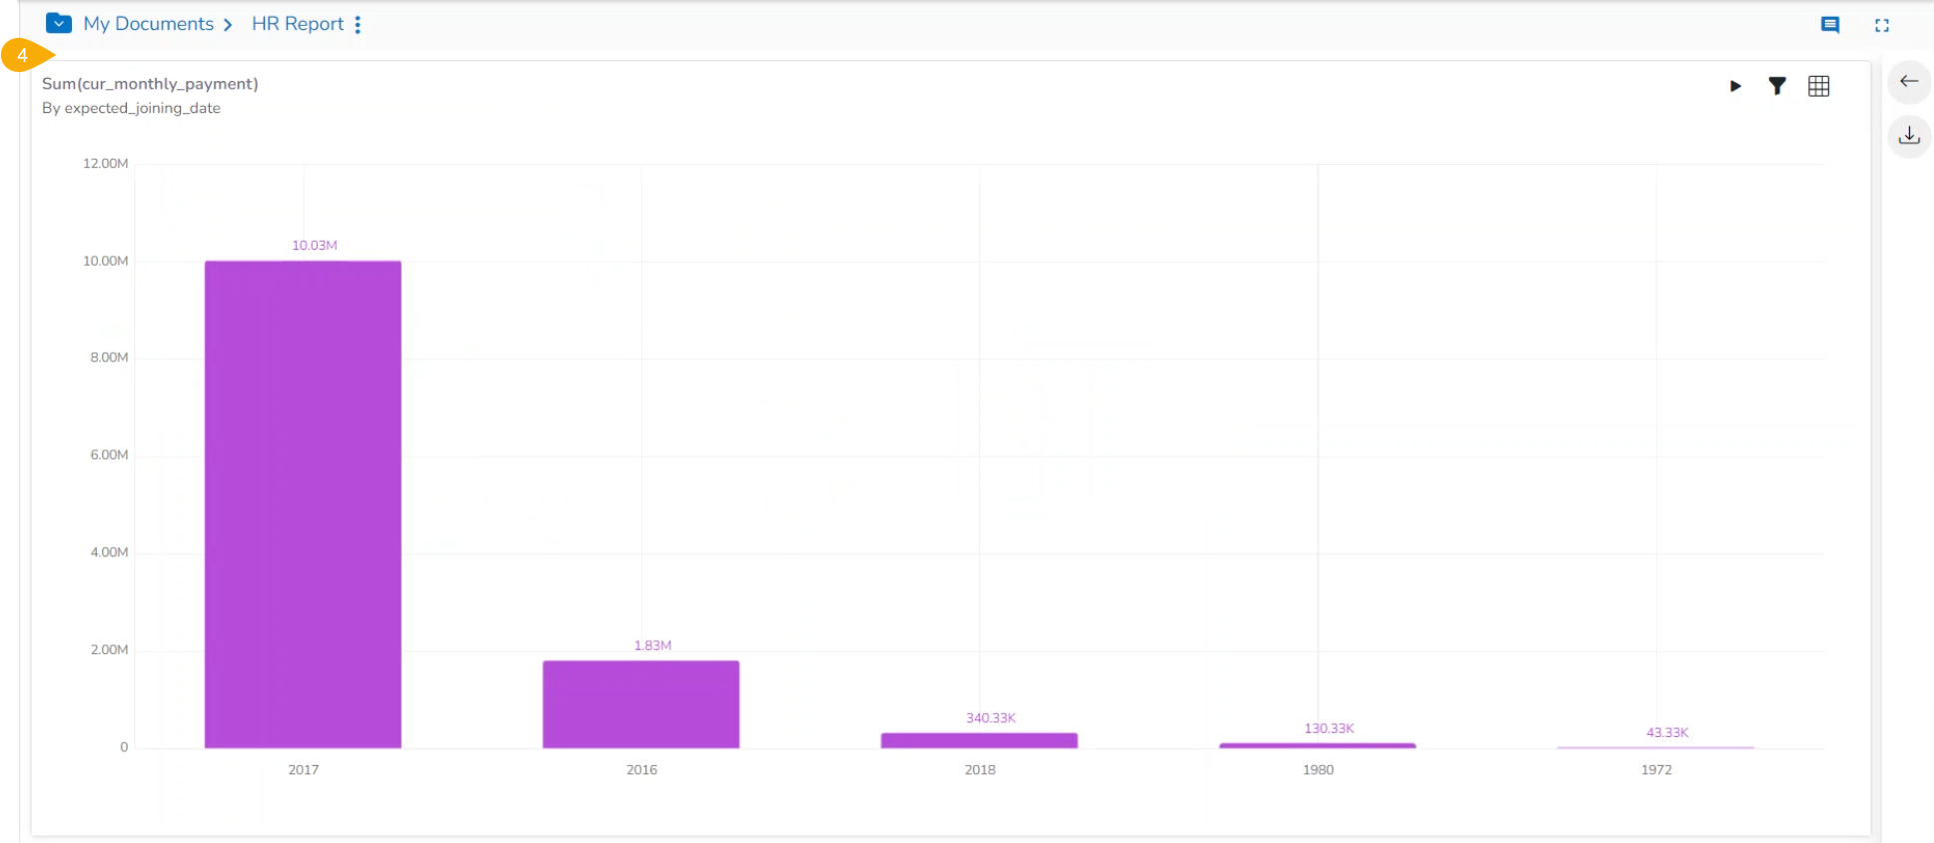This screenshot has width=1934, height=843.
Task: Toggle the fullscreen view icon
Action: point(1882,25)
